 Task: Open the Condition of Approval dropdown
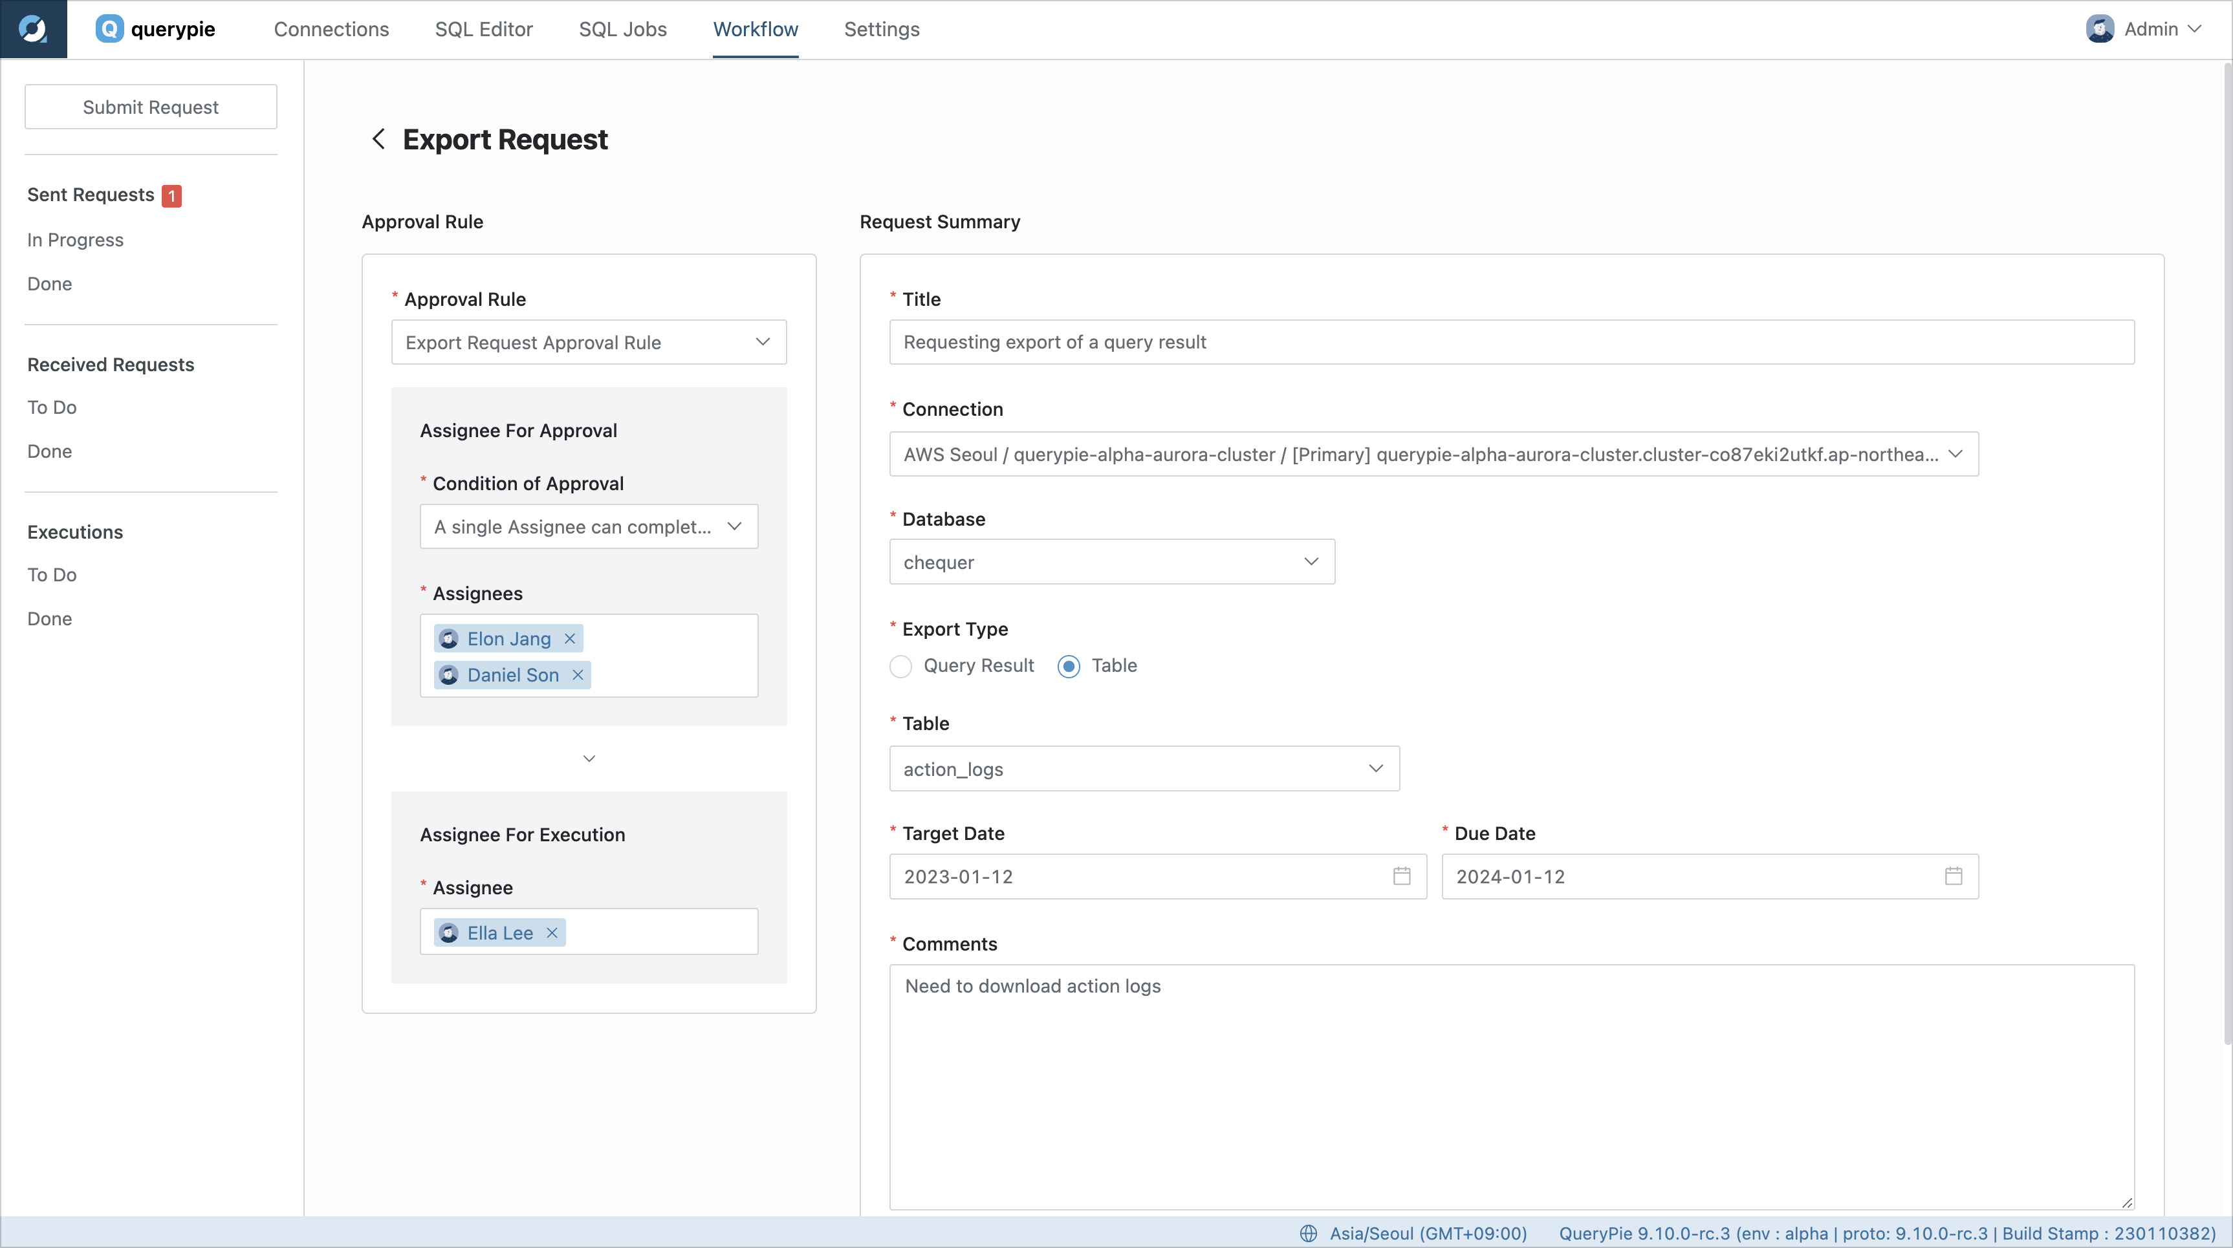[589, 527]
